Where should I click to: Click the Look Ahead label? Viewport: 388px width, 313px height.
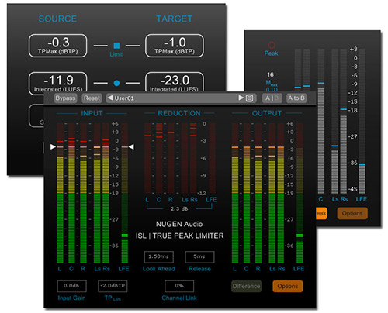158,269
